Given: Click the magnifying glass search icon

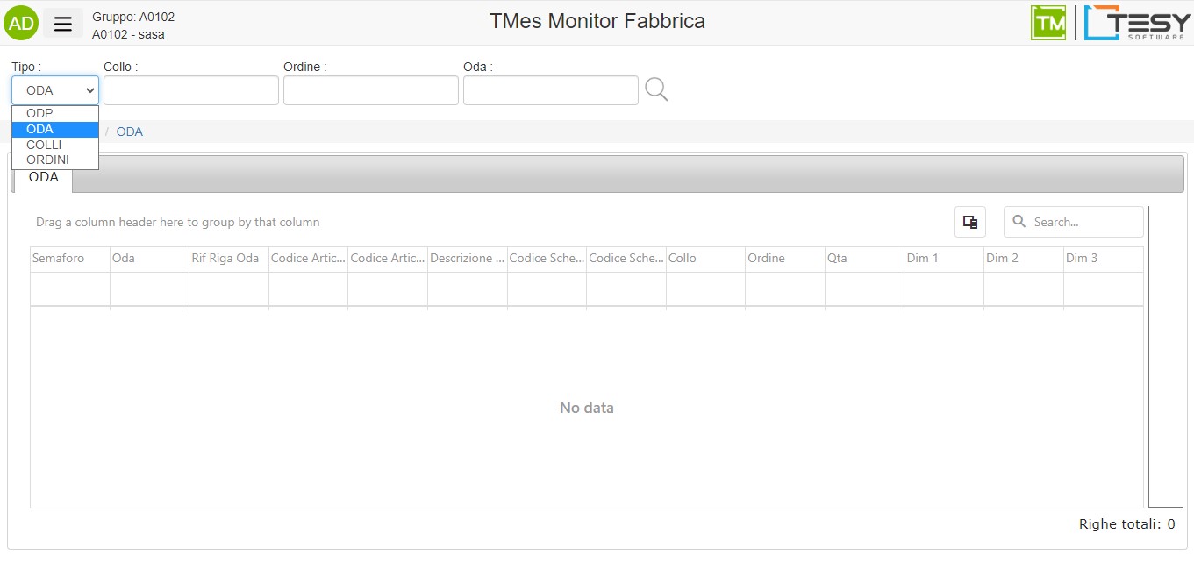Looking at the screenshot, I should 656,89.
